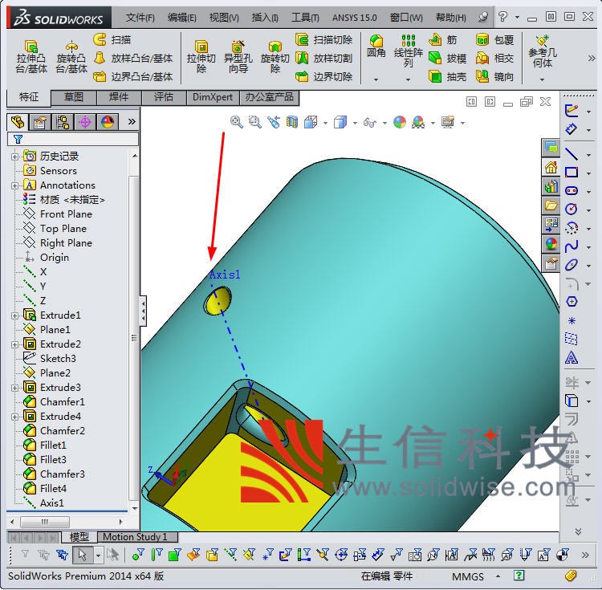This screenshot has width=602, height=590.
Task: Toggle the filter faces icon
Action: (175, 555)
